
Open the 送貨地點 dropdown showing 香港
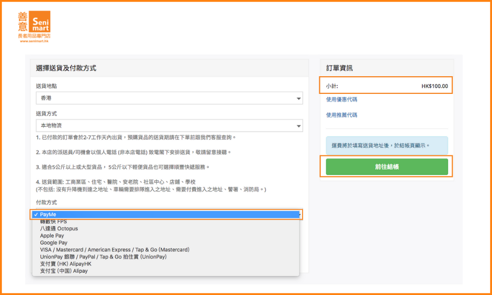click(x=169, y=98)
